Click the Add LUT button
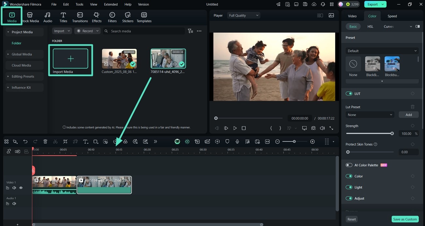The height and width of the screenshot is (226, 425). [x=409, y=115]
